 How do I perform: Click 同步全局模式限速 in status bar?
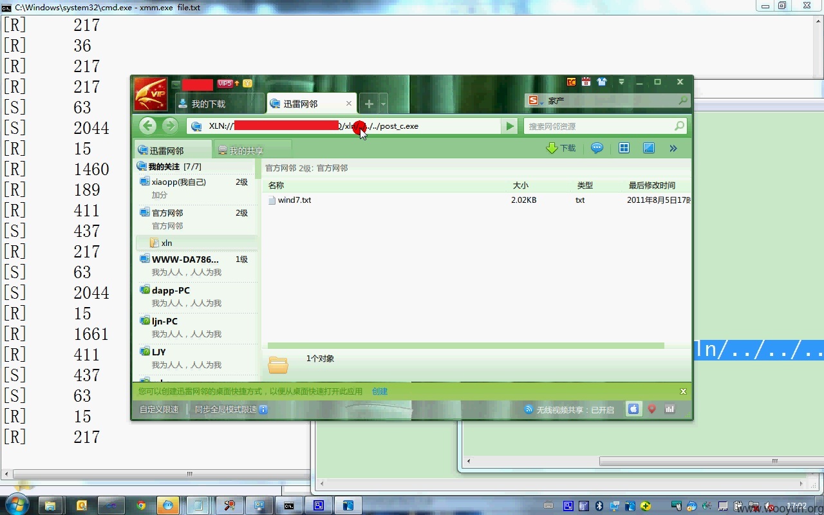tap(226, 409)
